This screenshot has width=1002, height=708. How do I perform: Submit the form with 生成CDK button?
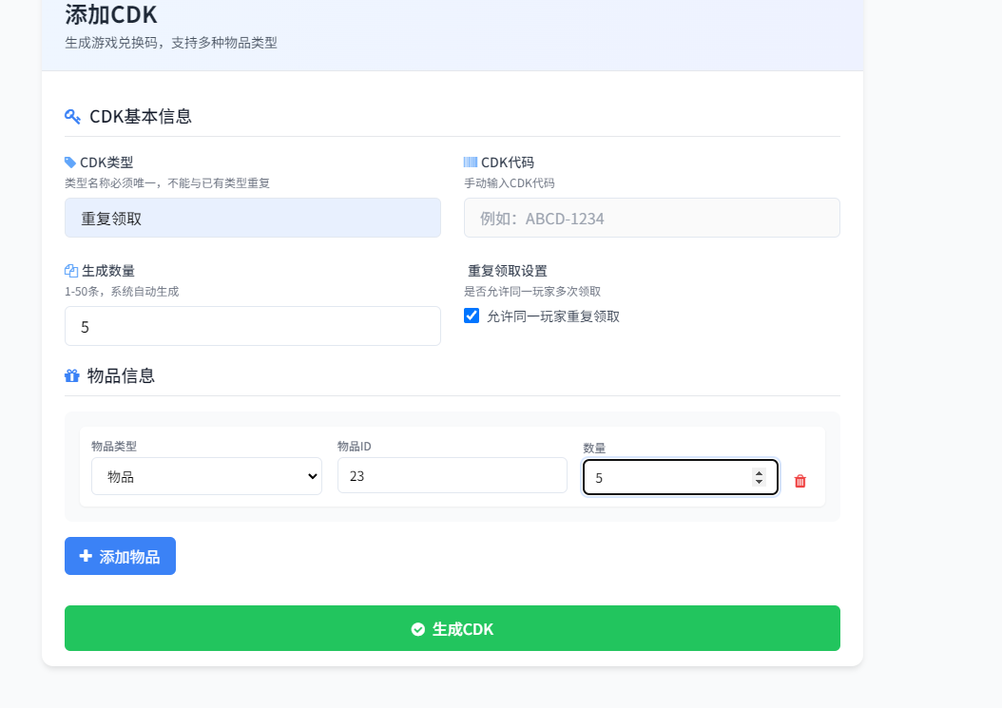(x=453, y=628)
